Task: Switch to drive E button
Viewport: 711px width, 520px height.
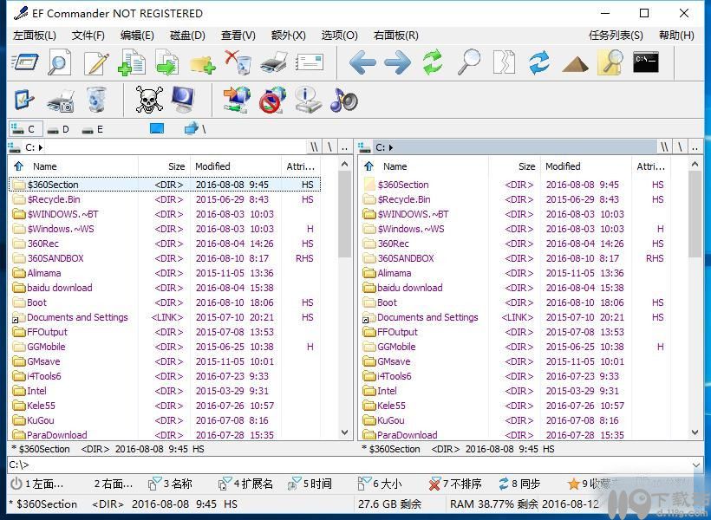Action: click(x=93, y=129)
